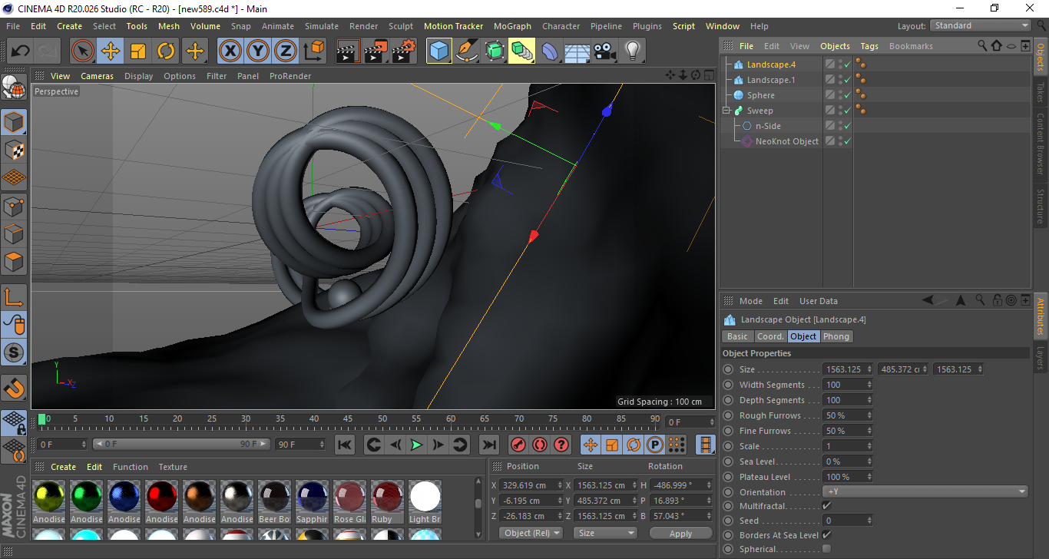
Task: Switch to the Coord. tab
Action: [x=770, y=336]
